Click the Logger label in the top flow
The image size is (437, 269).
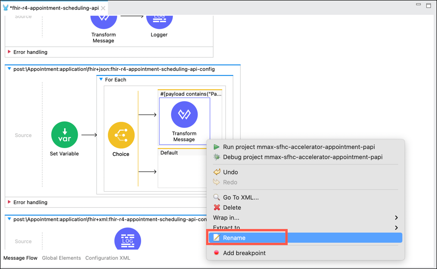[159, 35]
